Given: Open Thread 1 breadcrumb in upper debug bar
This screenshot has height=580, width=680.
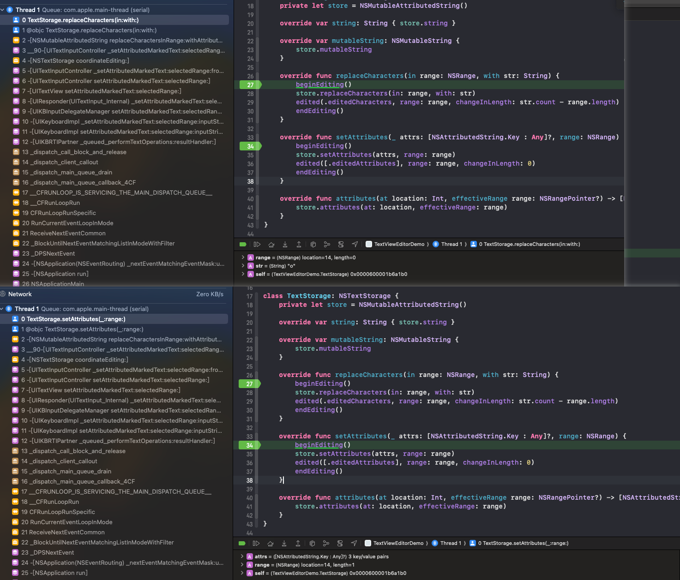Looking at the screenshot, I should [x=451, y=245].
